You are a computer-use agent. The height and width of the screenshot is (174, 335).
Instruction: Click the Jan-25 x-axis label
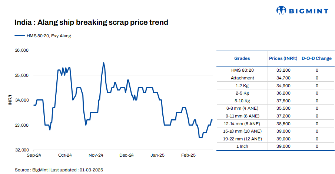click(x=157, y=156)
